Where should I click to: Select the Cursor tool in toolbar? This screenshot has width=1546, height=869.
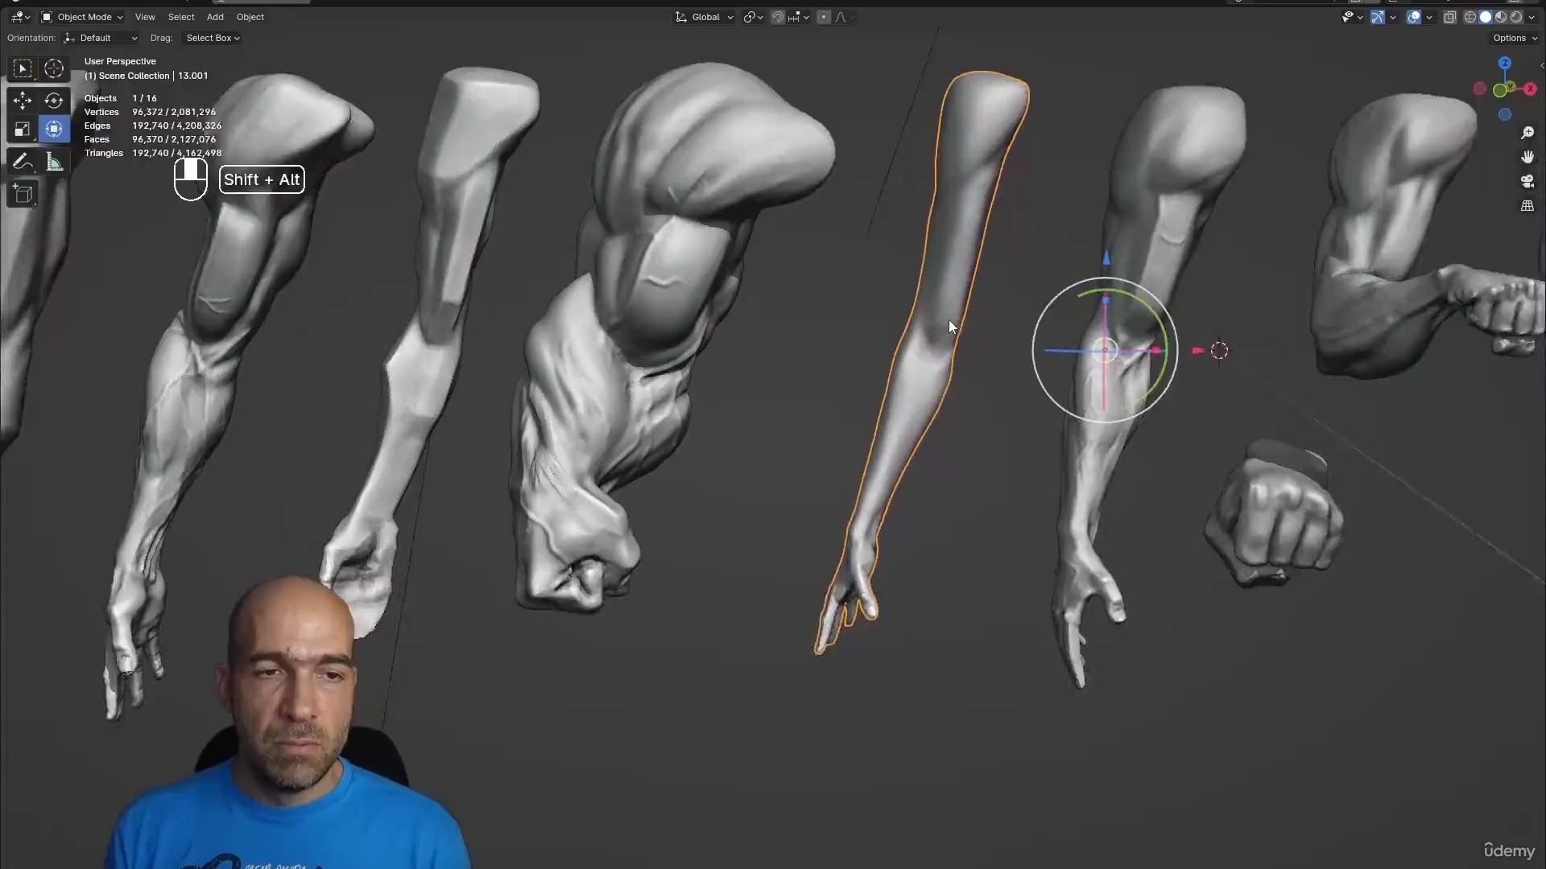pos(54,68)
